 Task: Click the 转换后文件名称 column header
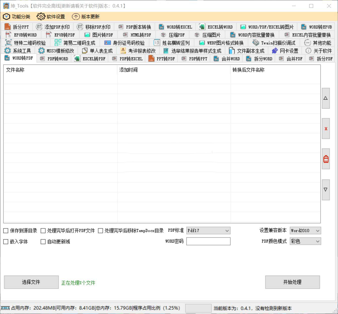[276, 70]
